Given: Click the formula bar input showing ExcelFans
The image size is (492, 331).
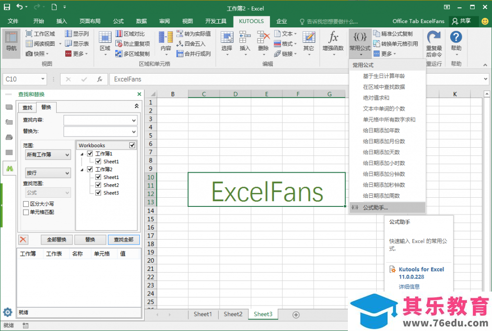Looking at the screenshot, I should point(295,79).
